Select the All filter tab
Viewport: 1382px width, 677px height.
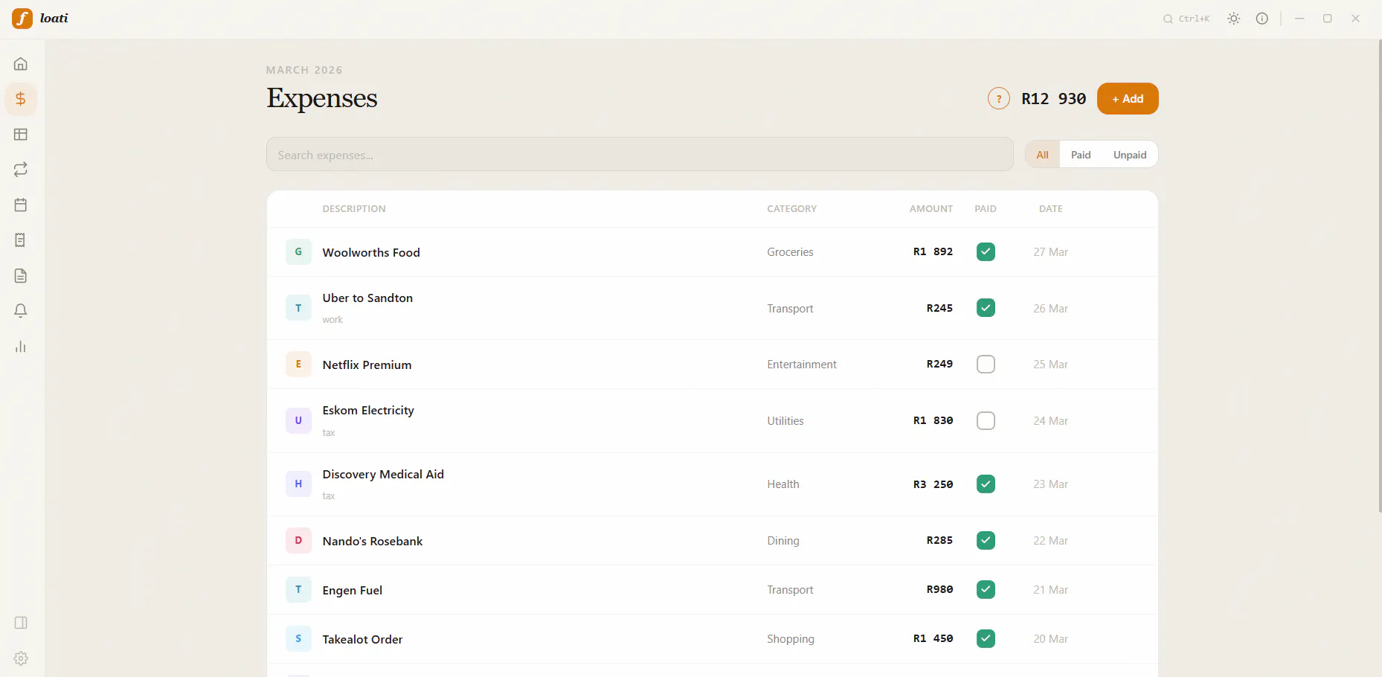(x=1042, y=155)
